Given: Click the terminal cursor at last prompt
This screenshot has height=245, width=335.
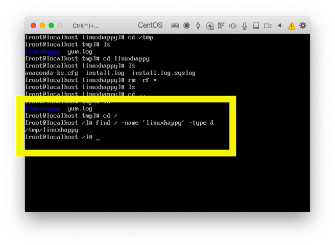Looking at the screenshot, I should [x=98, y=140].
